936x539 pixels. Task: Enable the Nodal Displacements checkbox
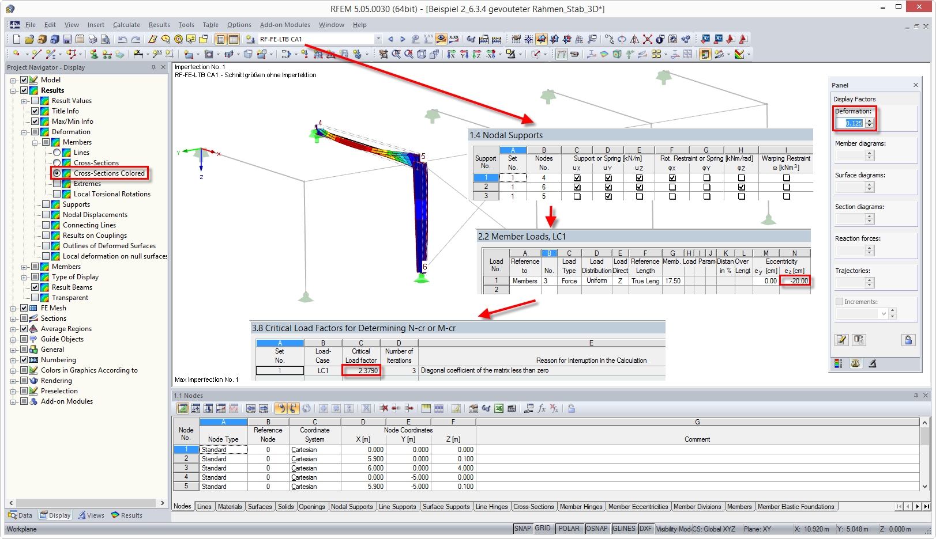coord(46,215)
